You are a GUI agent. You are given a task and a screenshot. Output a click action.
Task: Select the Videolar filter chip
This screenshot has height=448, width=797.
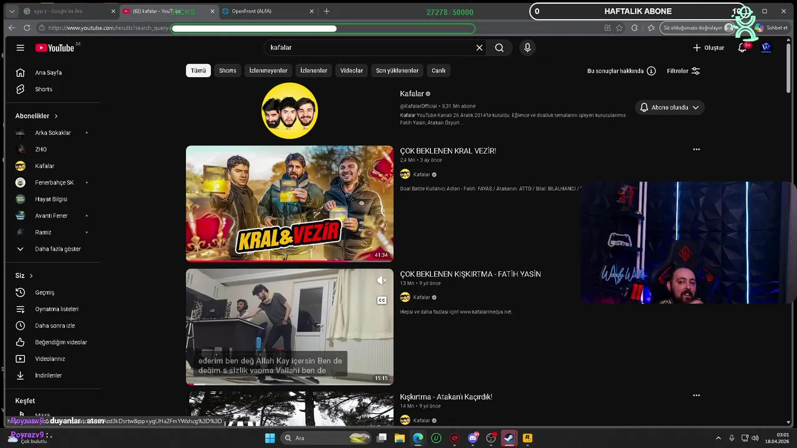351,71
